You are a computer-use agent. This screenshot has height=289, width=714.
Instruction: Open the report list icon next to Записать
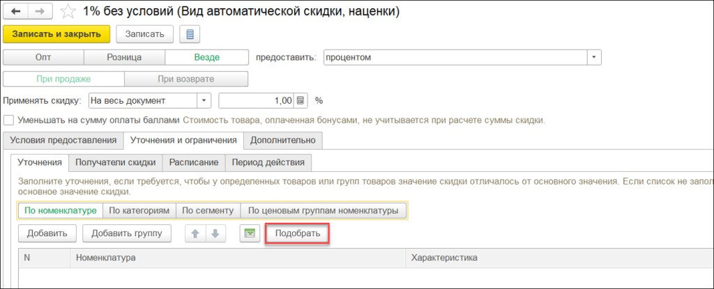tap(190, 34)
